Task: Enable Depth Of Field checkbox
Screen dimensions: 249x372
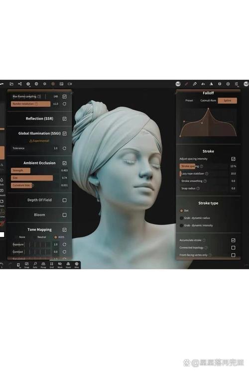Action: click(65, 200)
